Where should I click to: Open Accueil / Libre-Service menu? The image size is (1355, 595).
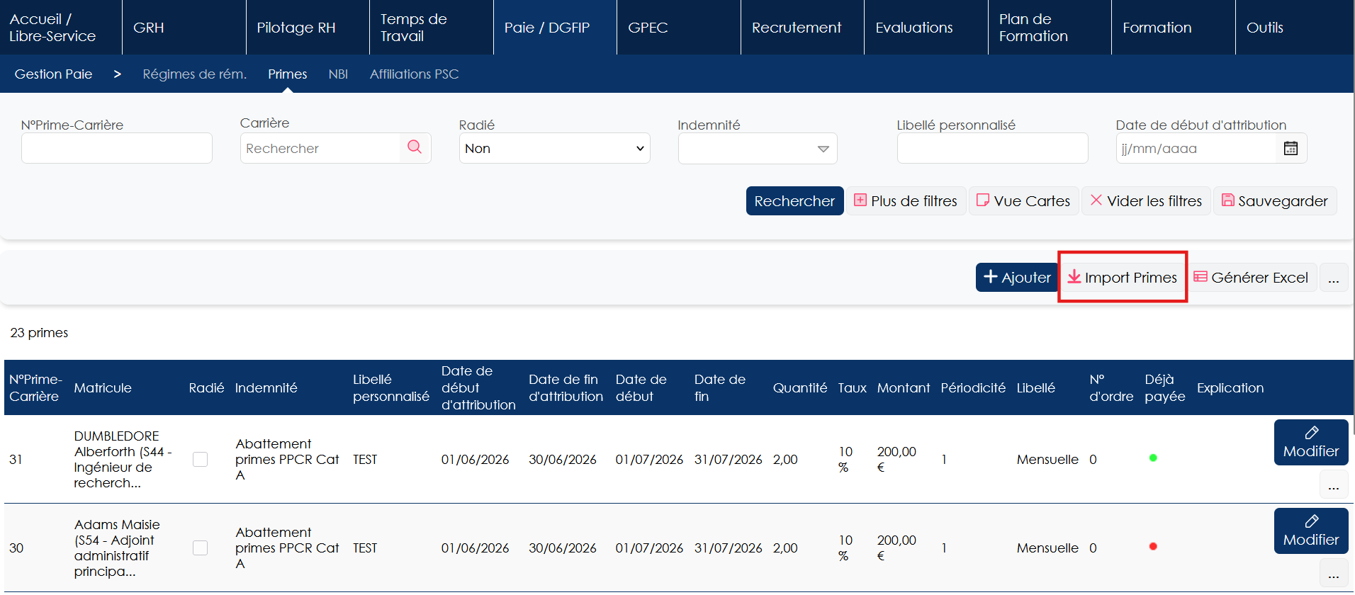pyautogui.click(x=61, y=28)
